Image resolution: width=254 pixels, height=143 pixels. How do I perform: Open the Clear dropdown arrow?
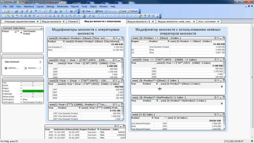(x=92, y=11)
